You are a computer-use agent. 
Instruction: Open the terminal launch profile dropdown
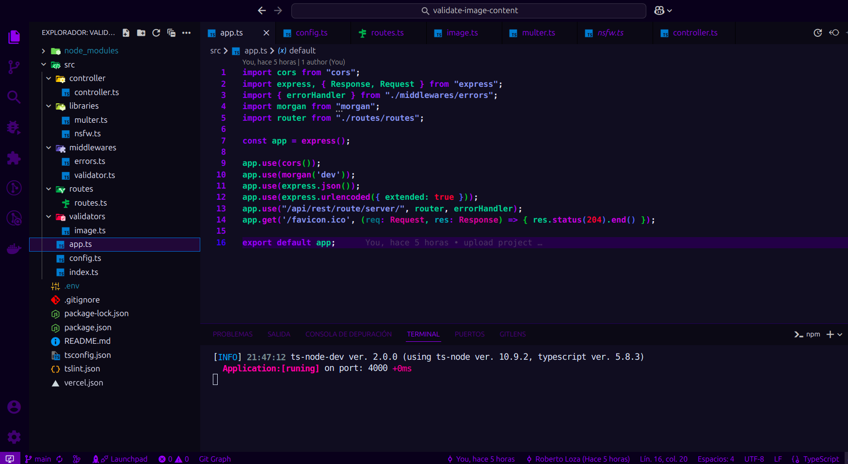840,334
